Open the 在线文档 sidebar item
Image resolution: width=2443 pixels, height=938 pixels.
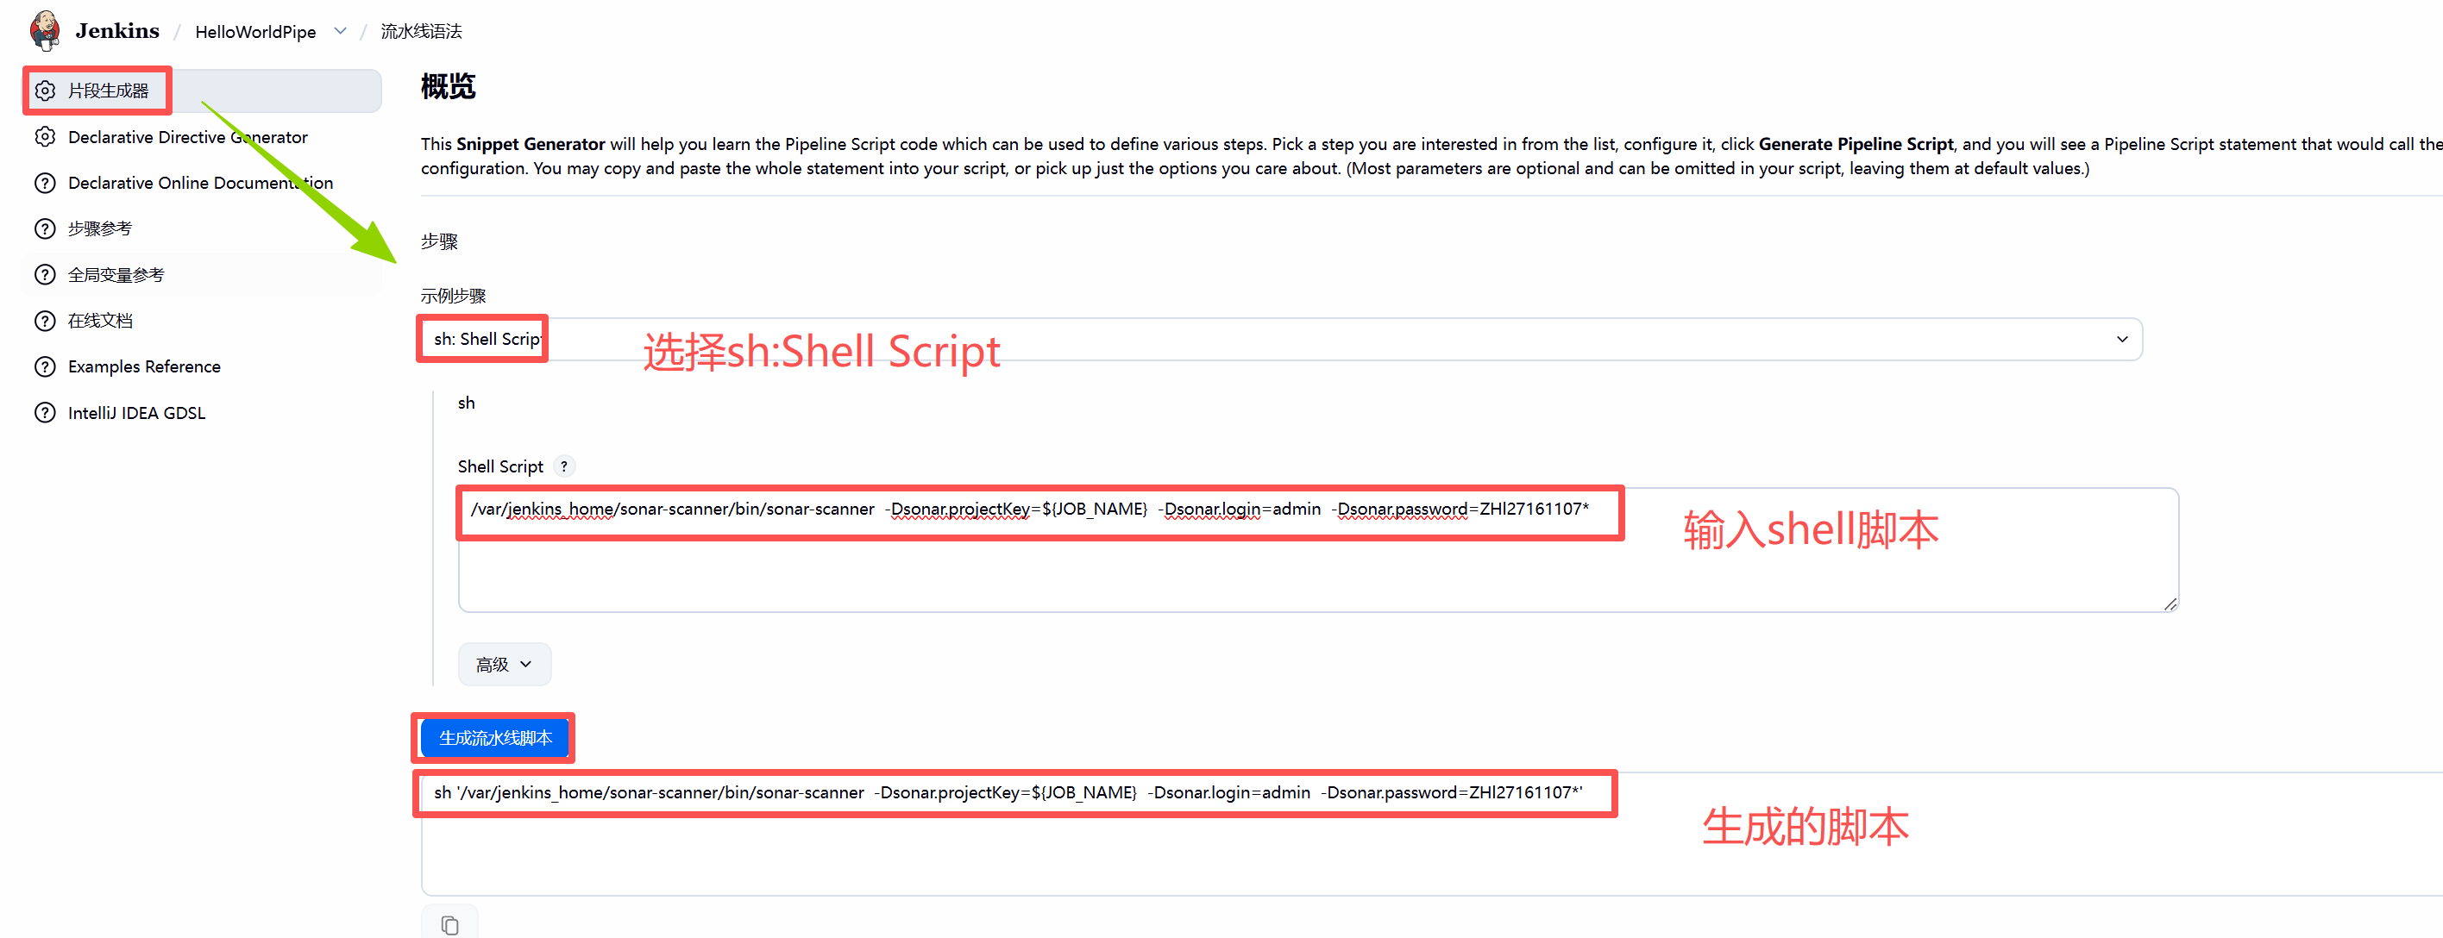pos(99,320)
